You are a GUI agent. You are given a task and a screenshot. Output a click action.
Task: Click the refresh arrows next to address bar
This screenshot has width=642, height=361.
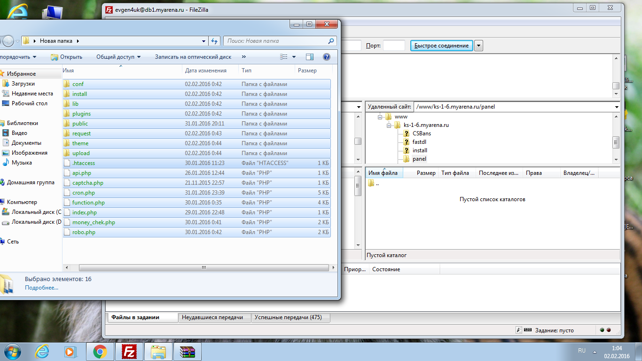point(215,41)
